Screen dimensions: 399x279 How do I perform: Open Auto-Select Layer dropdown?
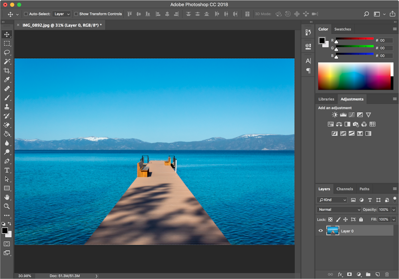tap(62, 14)
